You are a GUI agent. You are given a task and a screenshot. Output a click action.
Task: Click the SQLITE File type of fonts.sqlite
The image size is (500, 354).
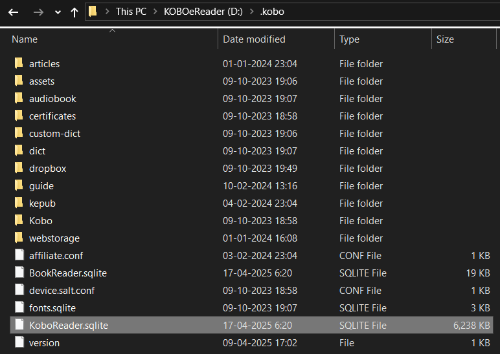coord(363,308)
